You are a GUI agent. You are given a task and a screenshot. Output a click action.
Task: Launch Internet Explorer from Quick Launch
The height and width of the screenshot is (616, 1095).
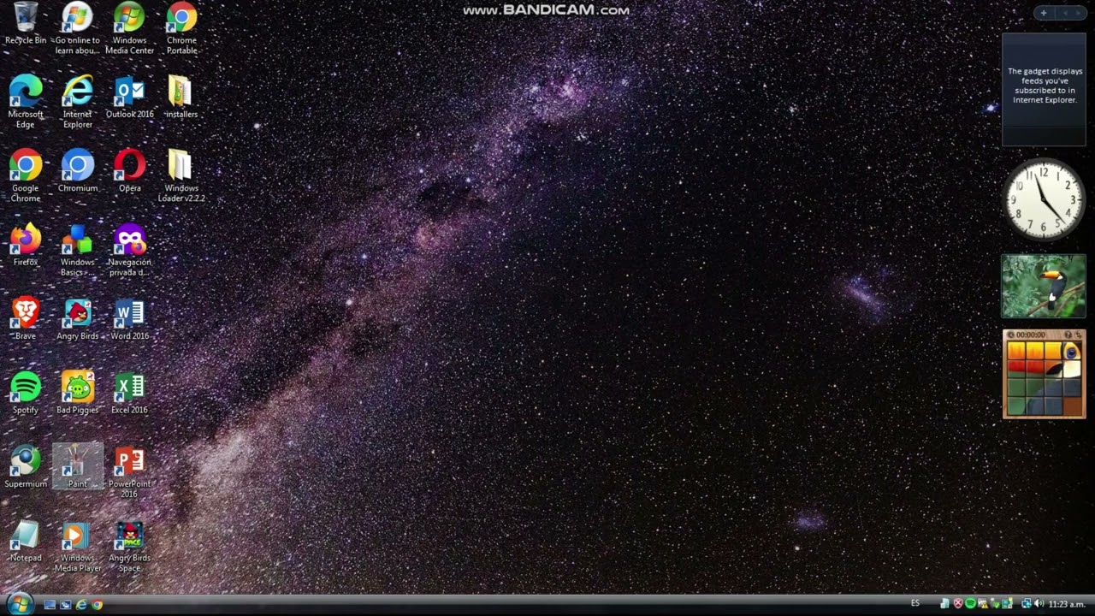click(81, 605)
